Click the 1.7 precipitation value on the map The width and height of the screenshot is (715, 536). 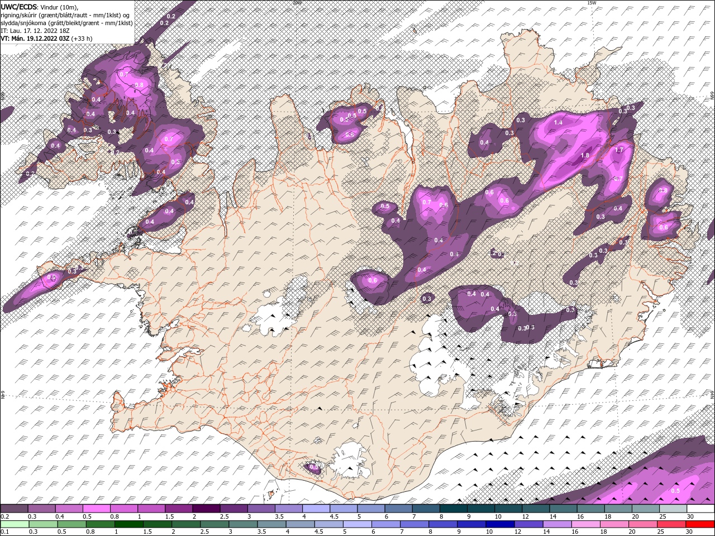(619, 150)
